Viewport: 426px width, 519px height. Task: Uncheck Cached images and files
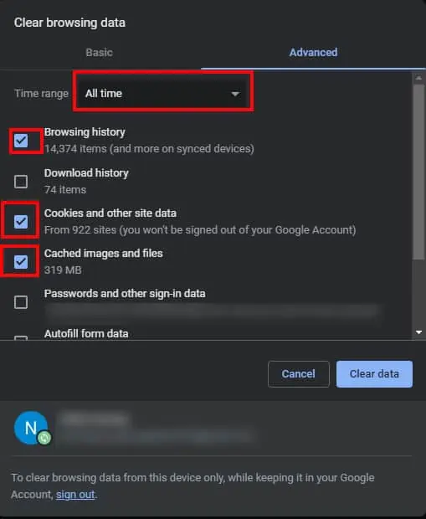pyautogui.click(x=21, y=262)
